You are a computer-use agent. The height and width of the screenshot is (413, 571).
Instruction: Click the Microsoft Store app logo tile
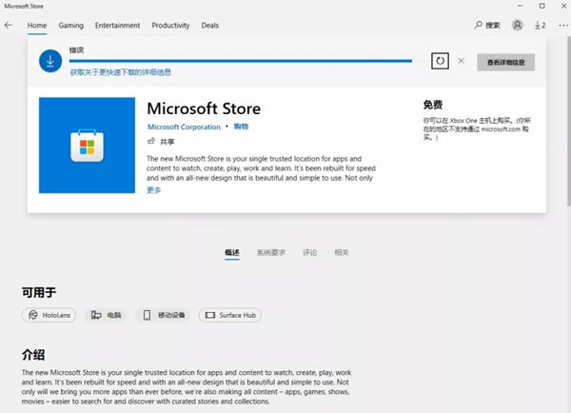coord(87,146)
